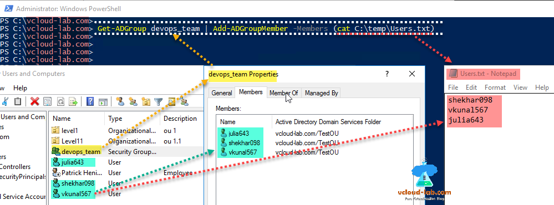Open the Managed By tab

point(322,93)
